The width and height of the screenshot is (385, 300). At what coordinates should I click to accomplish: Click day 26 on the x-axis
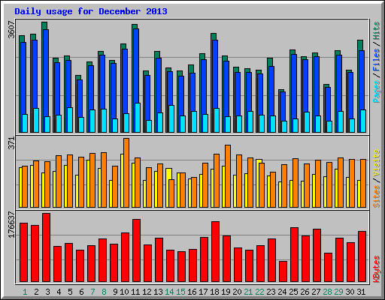point(305,292)
